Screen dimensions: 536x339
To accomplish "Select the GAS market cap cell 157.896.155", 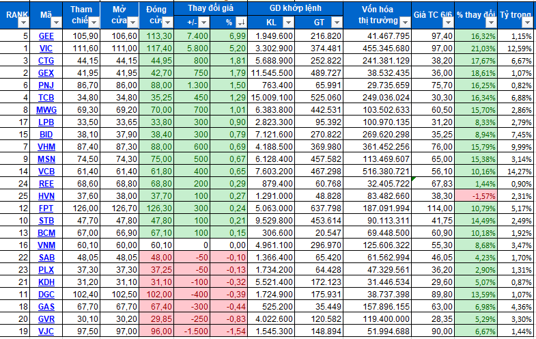I will [x=377, y=307].
